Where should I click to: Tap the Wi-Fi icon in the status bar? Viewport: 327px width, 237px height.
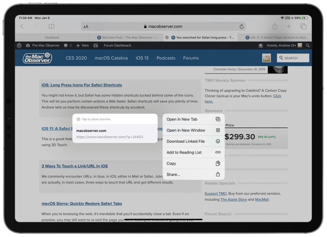click(x=282, y=18)
